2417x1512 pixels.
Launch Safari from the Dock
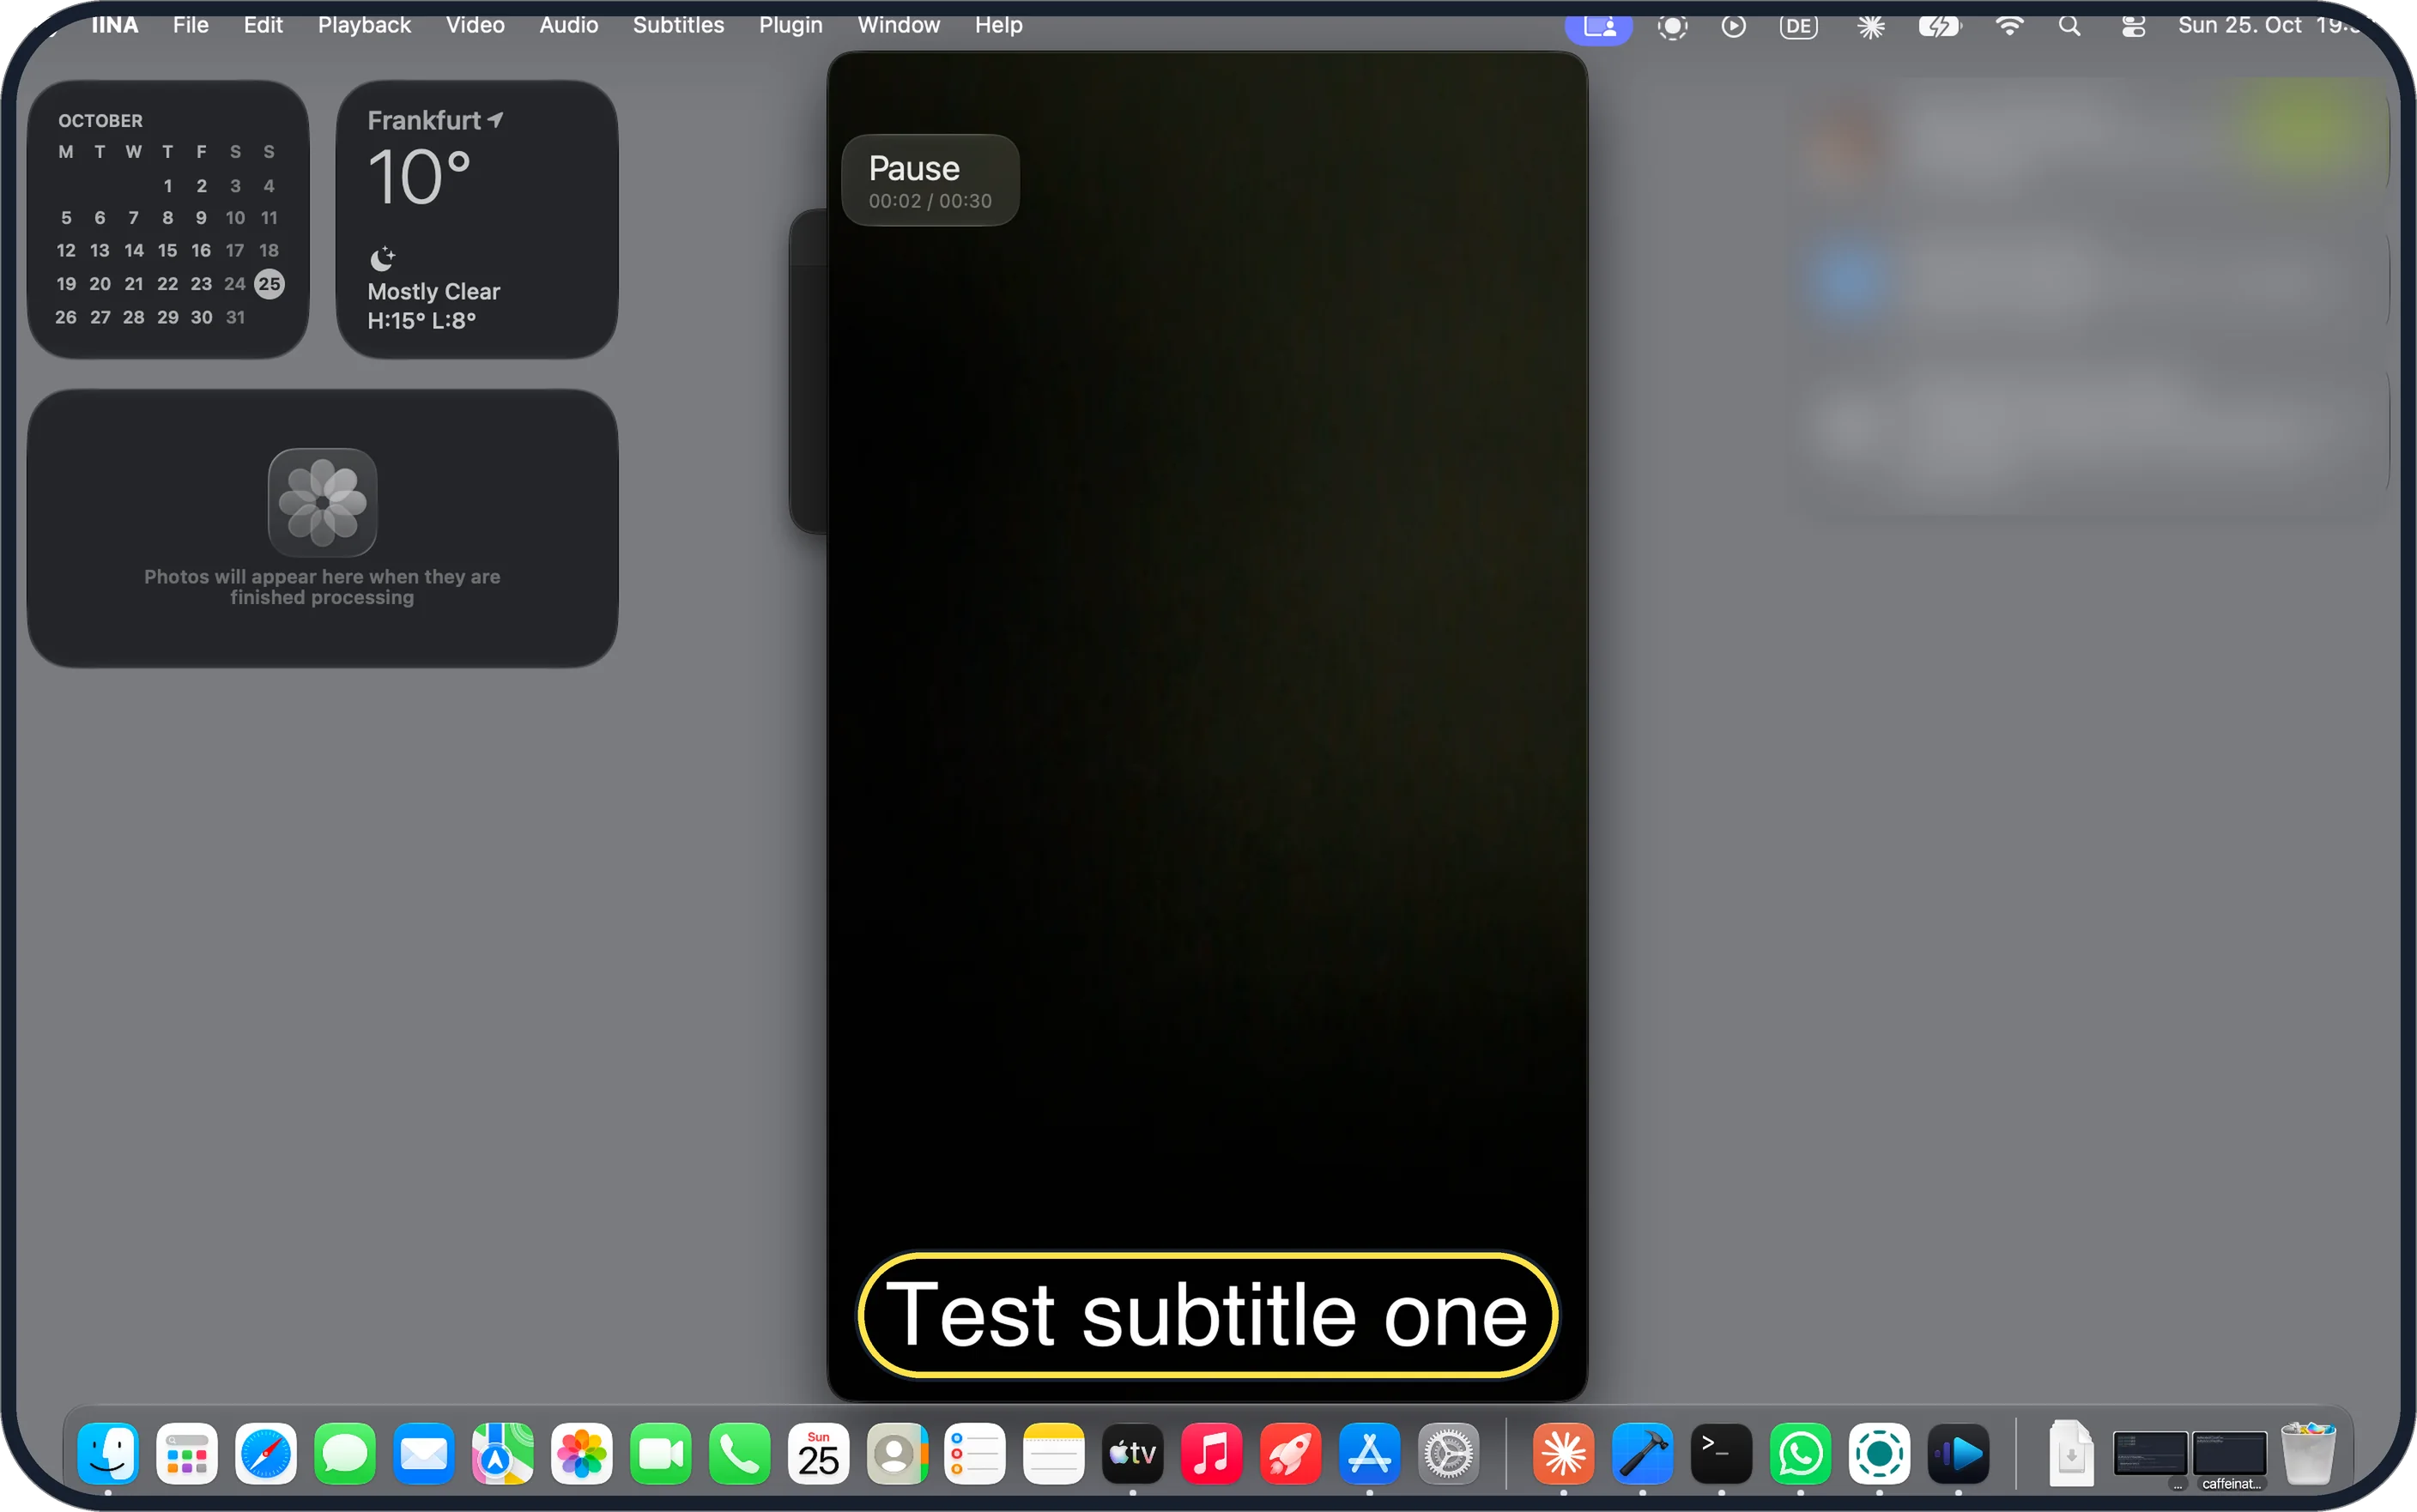(266, 1454)
